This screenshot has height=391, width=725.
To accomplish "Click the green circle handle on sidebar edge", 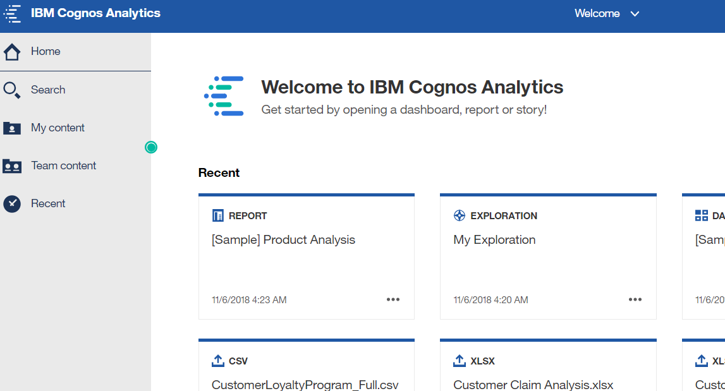I will coord(151,147).
